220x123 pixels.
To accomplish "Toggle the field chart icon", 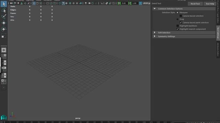I will pos(47,3).
